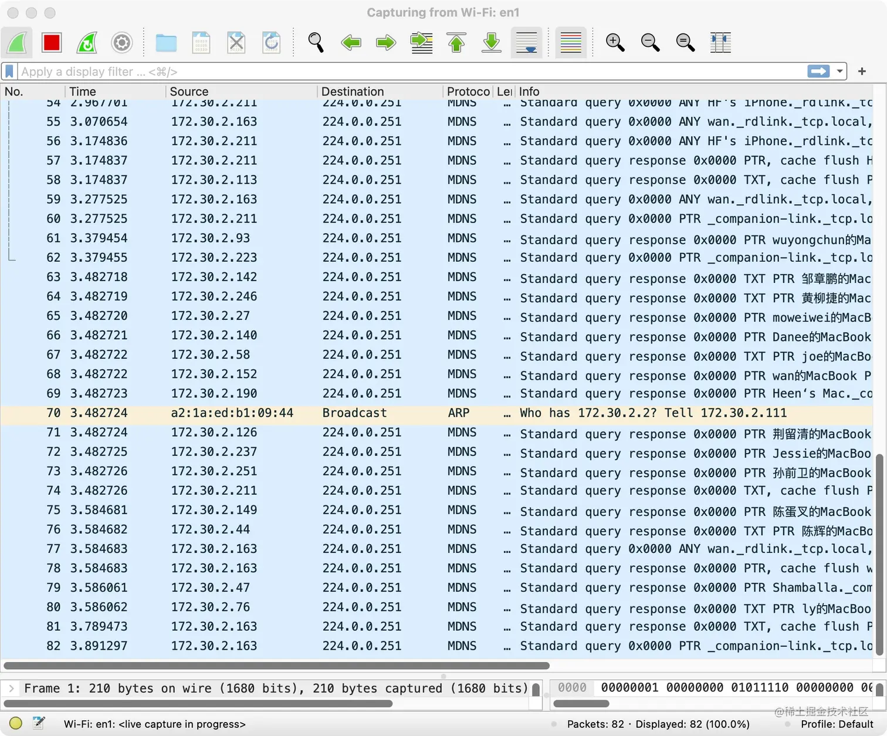Toggle auto-scroll during live capture
This screenshot has width=887, height=736.
(x=527, y=43)
